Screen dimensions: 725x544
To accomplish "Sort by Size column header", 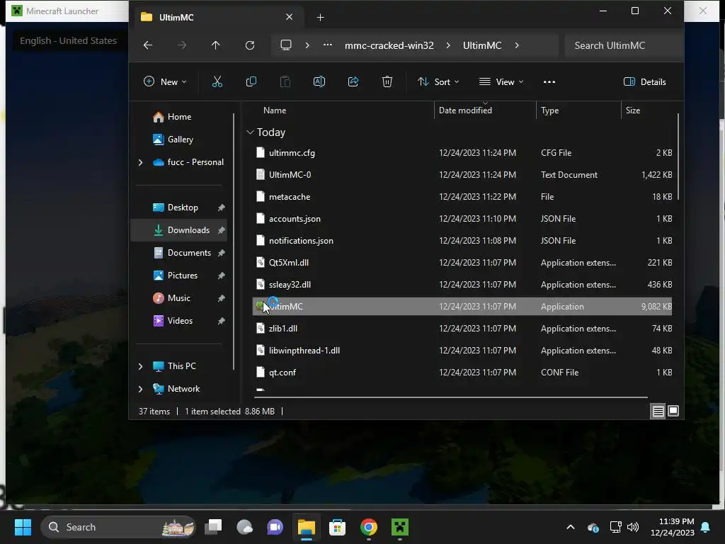I will tap(632, 110).
